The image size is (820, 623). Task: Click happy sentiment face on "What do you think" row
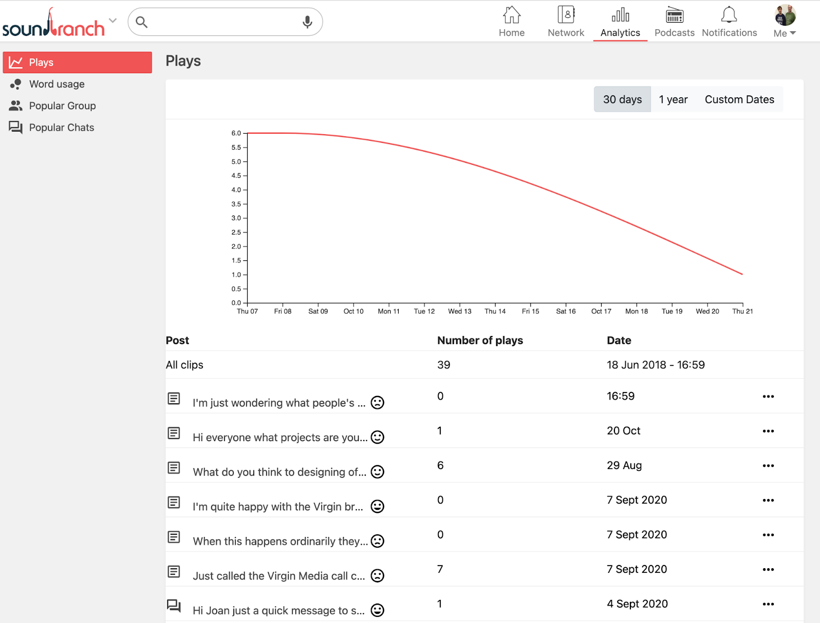coord(378,472)
